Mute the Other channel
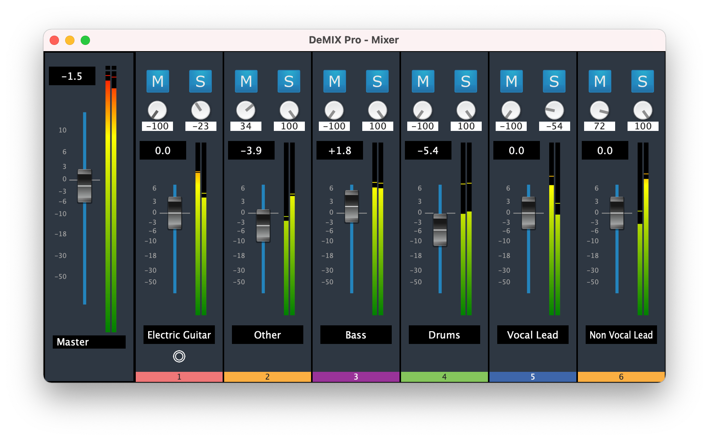The image size is (709, 440). click(x=246, y=81)
